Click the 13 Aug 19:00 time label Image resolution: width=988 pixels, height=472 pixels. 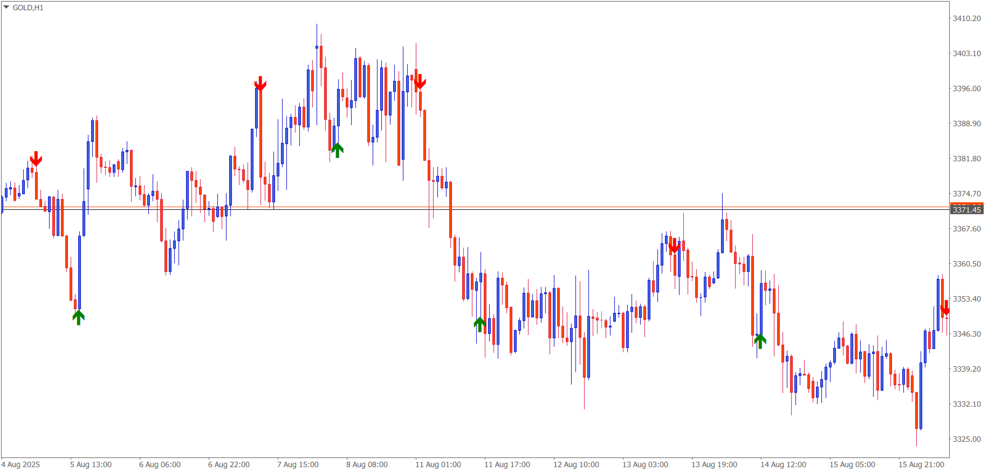[x=714, y=464]
